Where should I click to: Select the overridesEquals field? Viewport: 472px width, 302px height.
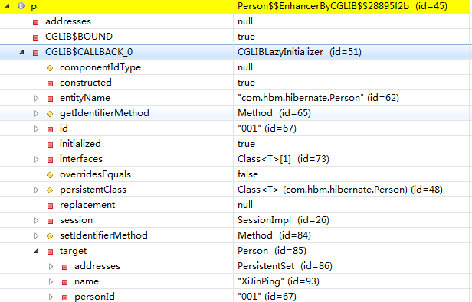pos(95,174)
